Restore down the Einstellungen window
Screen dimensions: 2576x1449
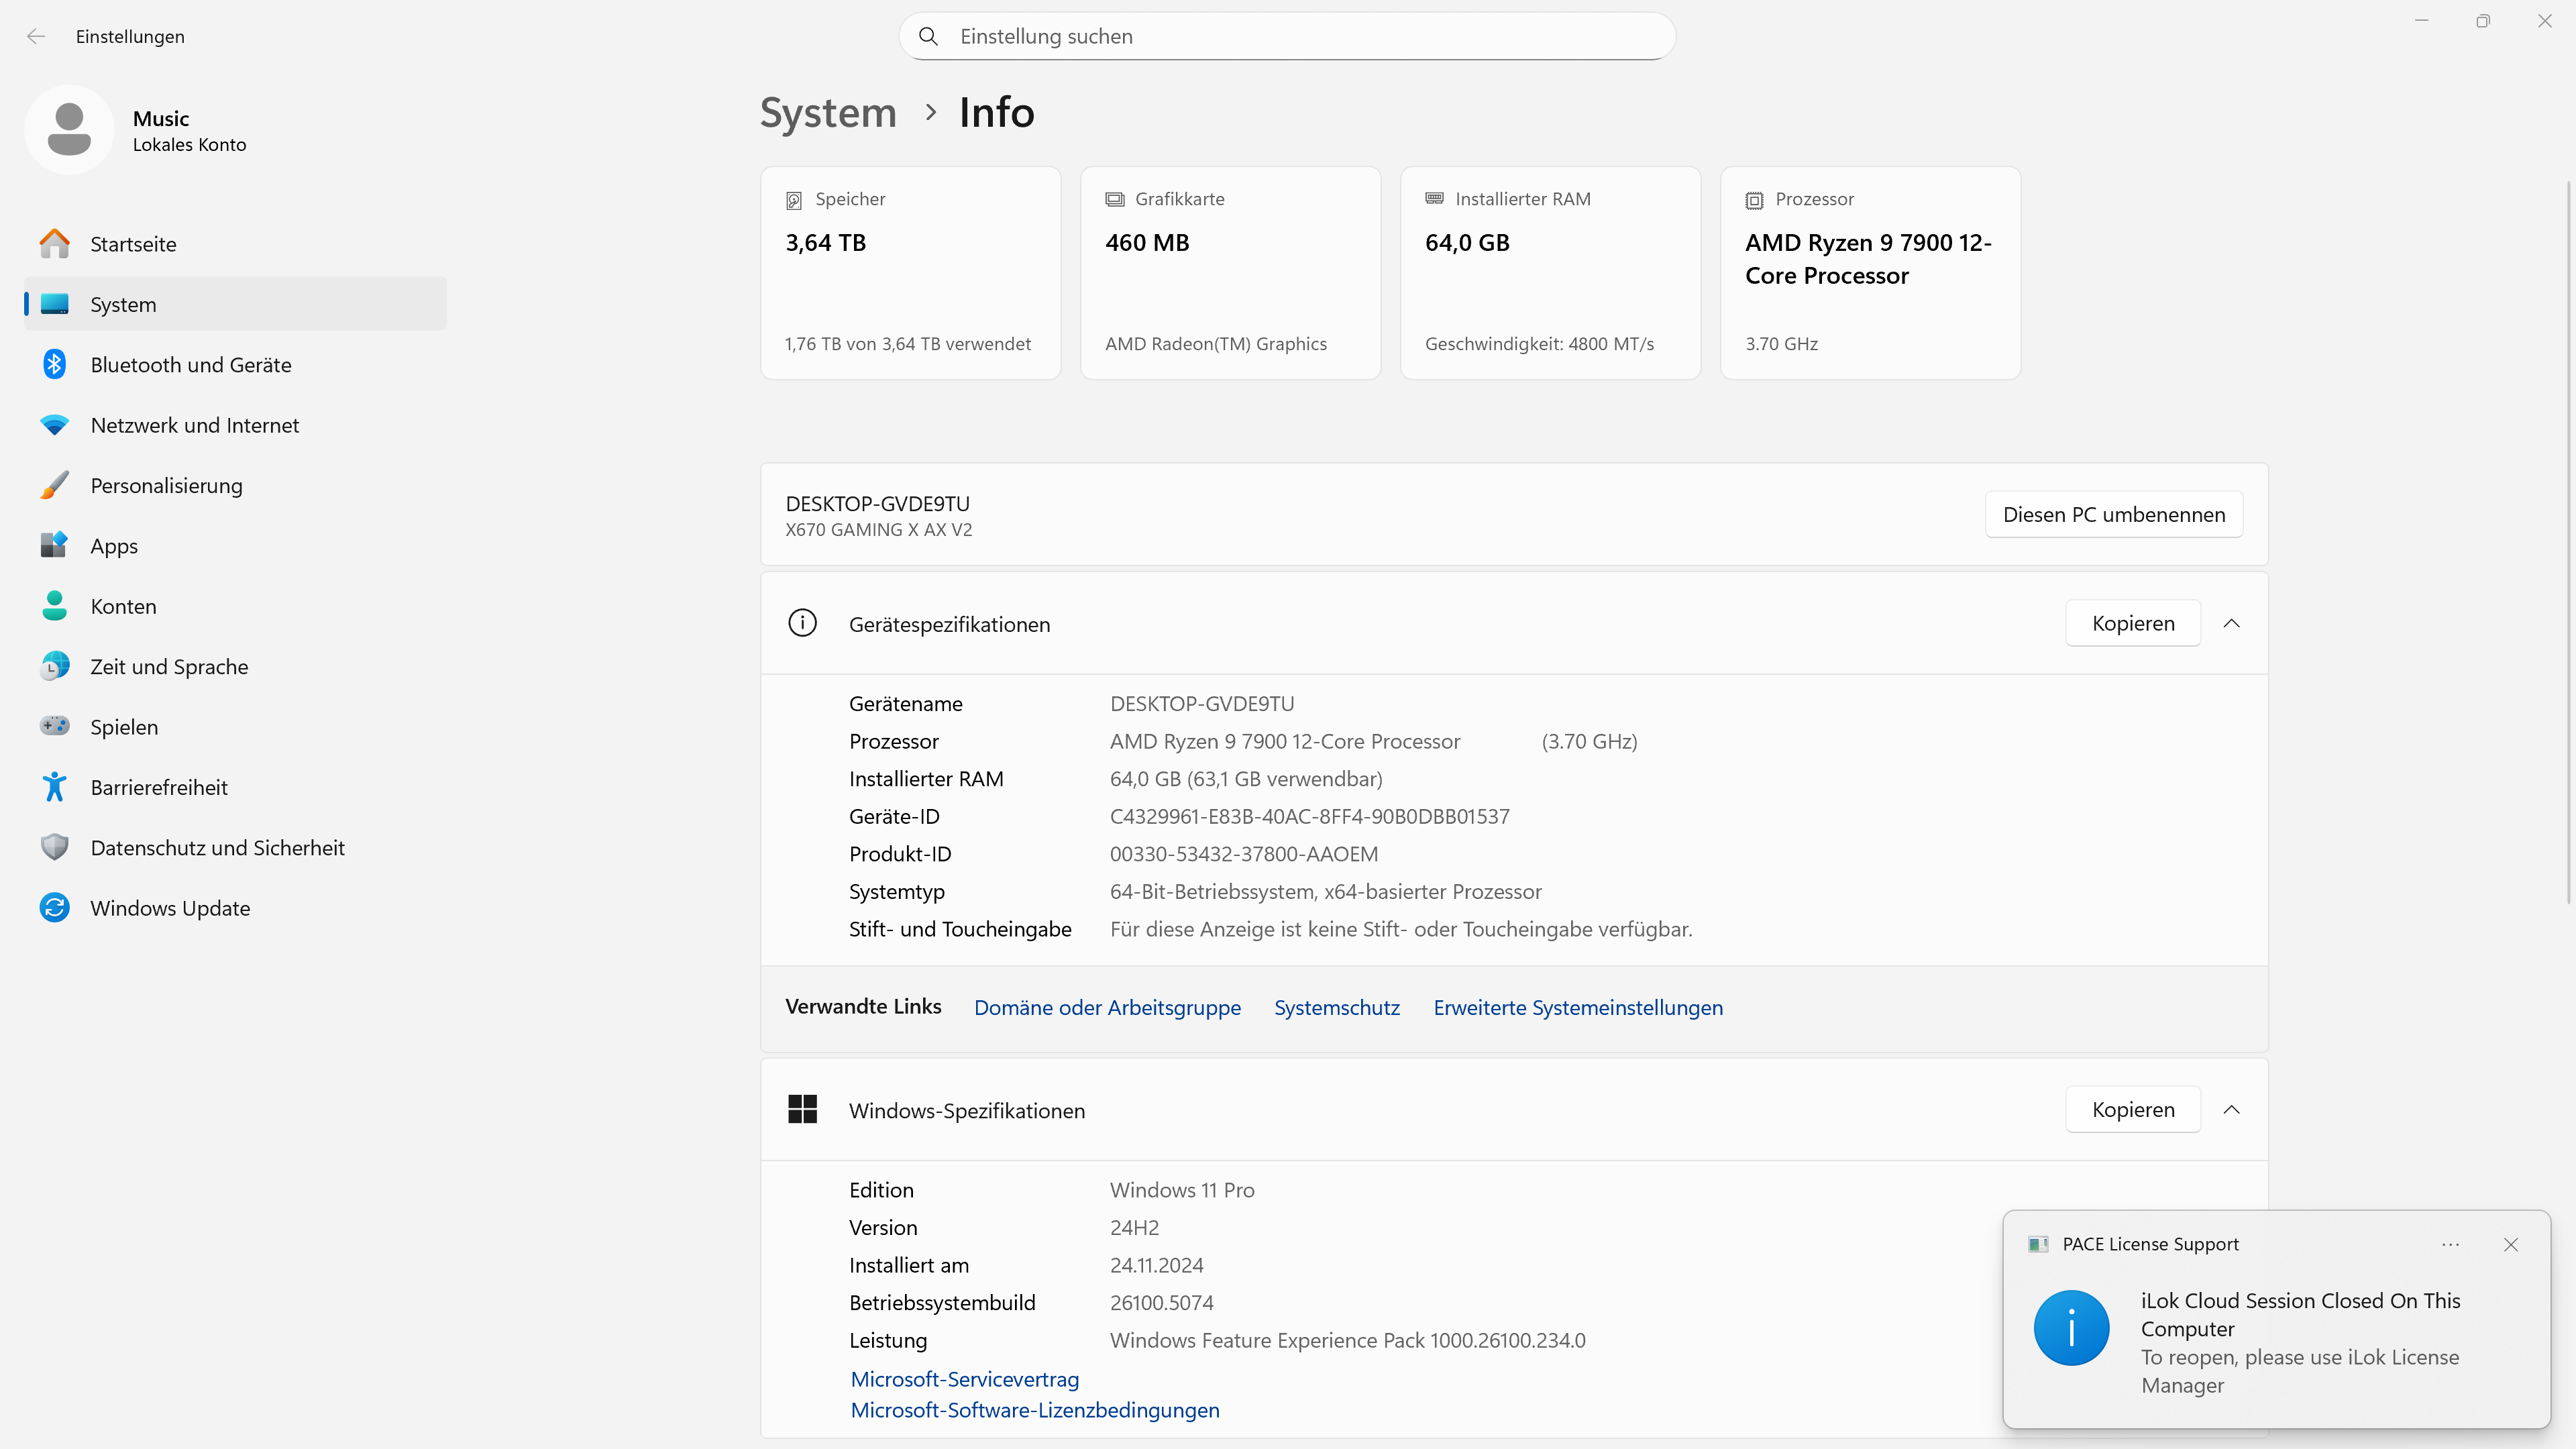click(2483, 21)
